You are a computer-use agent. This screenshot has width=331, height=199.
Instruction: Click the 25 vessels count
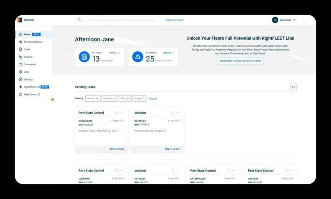(150, 59)
